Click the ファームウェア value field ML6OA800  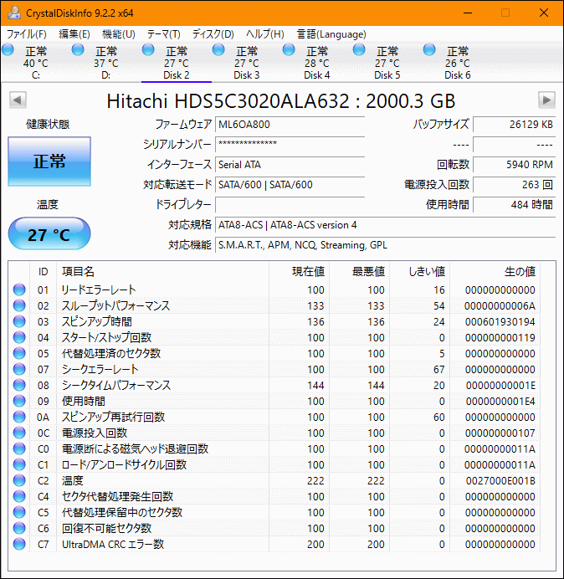pyautogui.click(x=290, y=125)
